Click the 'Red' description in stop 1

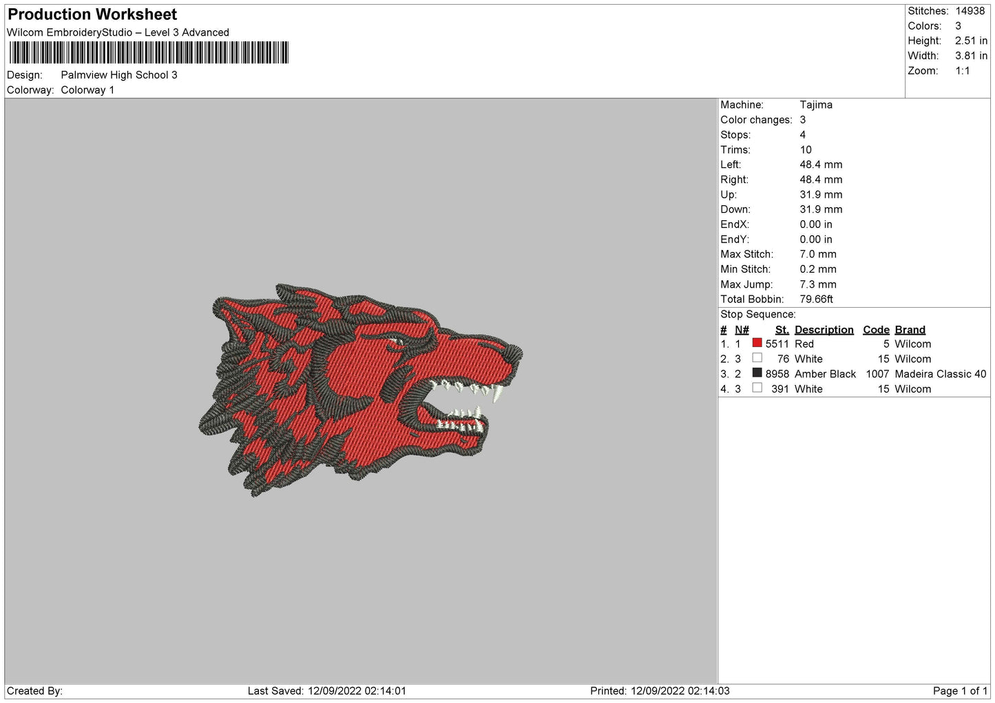pyautogui.click(x=804, y=344)
